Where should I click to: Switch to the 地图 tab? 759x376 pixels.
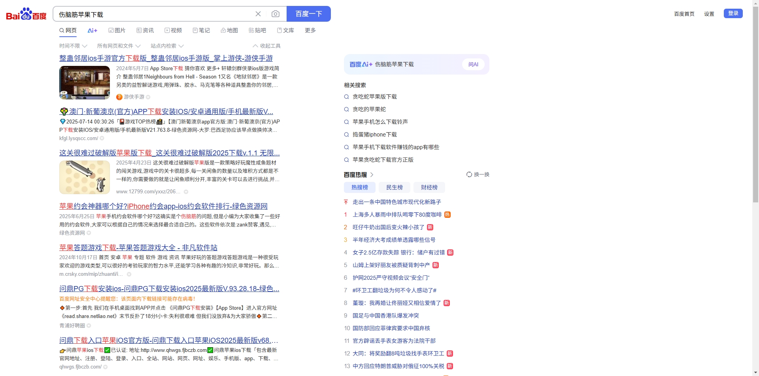229,30
